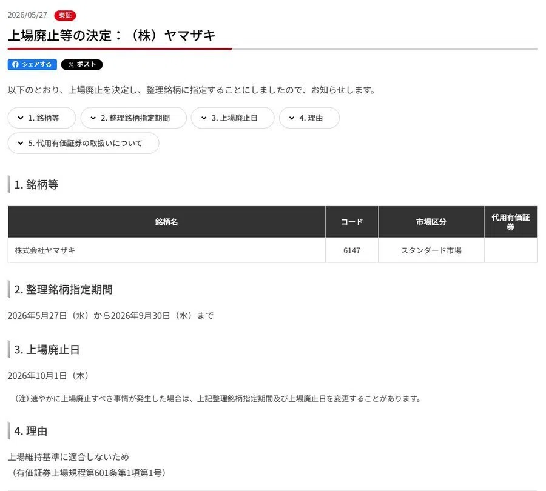
Task: Select cell スタンダード市場
Action: pos(431,250)
